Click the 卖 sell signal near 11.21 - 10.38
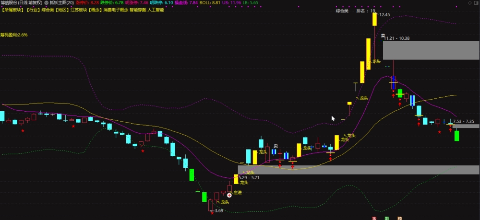The height and width of the screenshot is (220, 480). coord(383,35)
